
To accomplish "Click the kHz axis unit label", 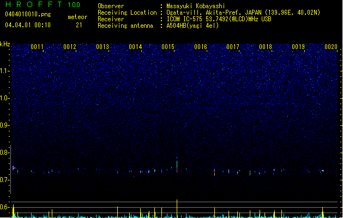I will pyautogui.click(x=5, y=44).
